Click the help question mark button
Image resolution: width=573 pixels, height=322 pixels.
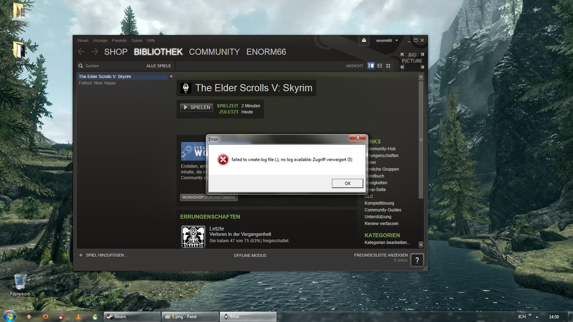[x=417, y=260]
